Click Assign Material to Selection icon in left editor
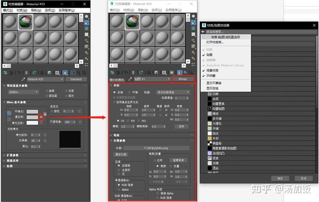 coord(19,73)
